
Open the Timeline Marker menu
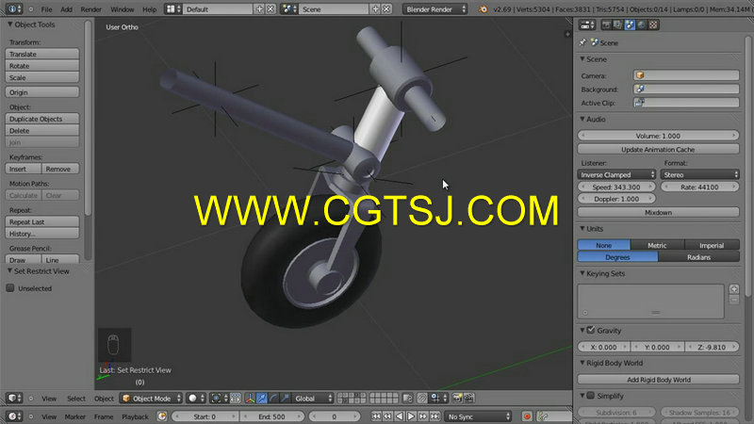(75, 416)
